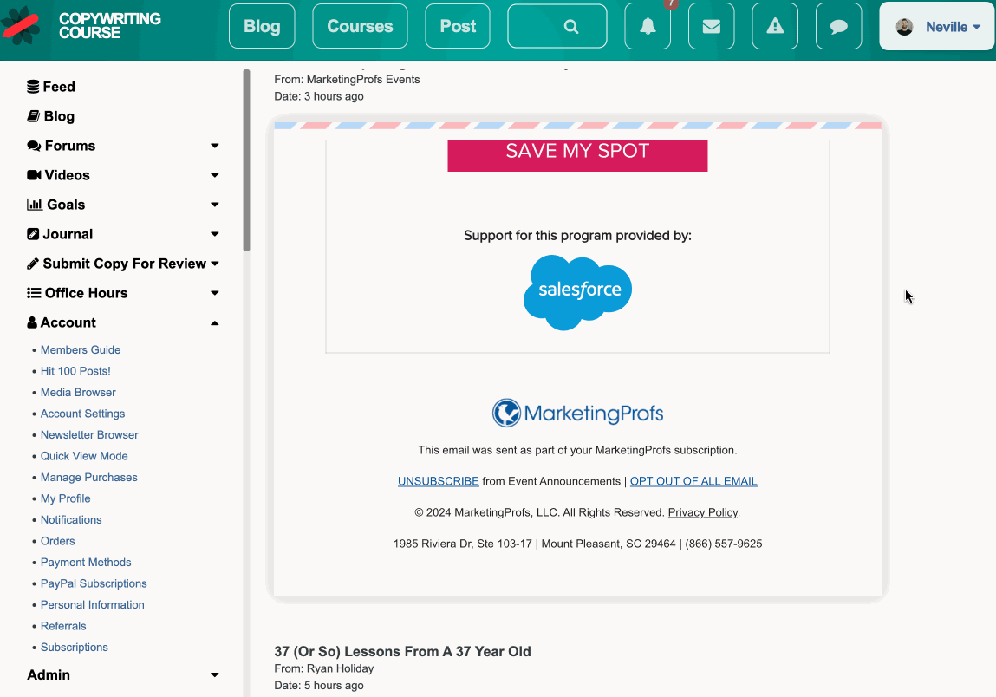
Task: Open Payment Methods link
Action: pyautogui.click(x=86, y=563)
